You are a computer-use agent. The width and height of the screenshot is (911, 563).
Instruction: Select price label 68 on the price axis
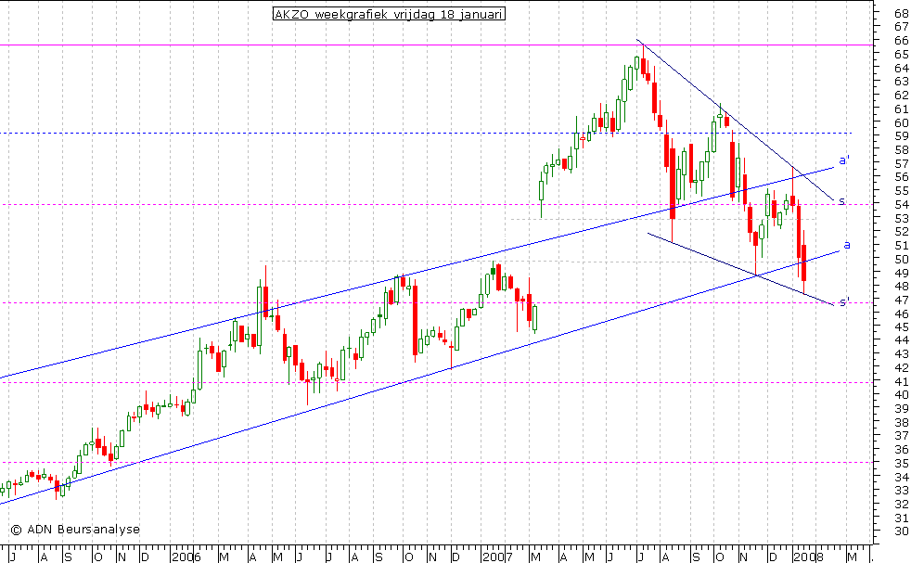[902, 13]
